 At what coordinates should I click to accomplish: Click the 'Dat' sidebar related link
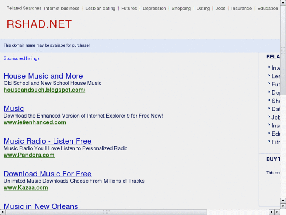(276, 109)
